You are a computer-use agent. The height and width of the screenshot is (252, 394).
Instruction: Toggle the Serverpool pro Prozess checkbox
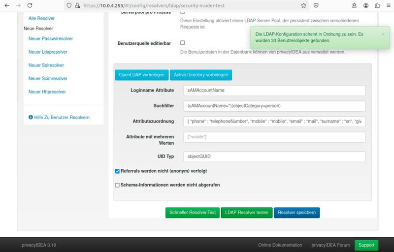[x=183, y=12]
